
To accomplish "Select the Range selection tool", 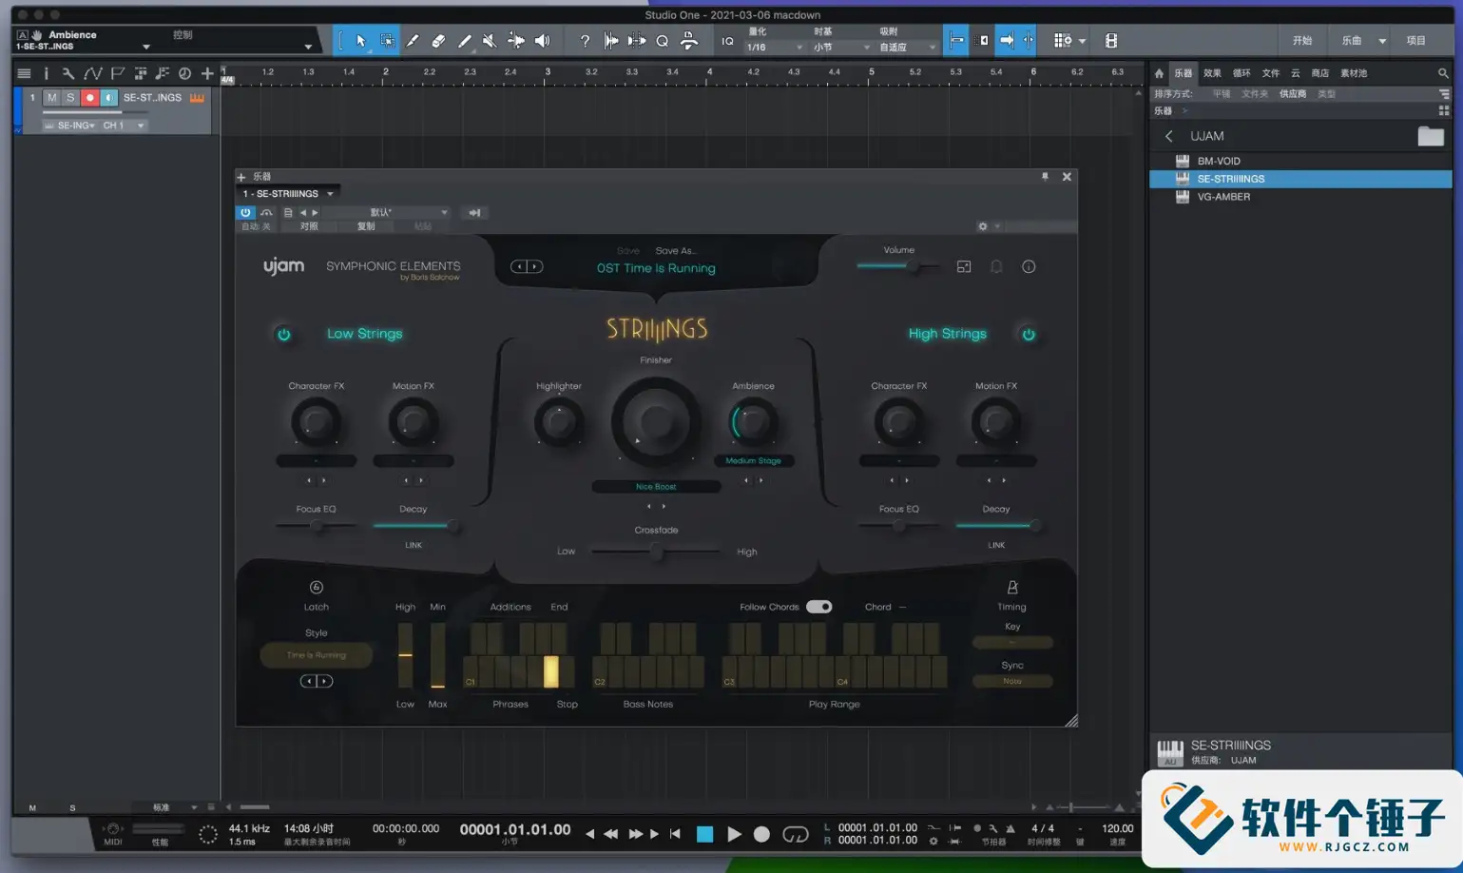I will click(387, 41).
